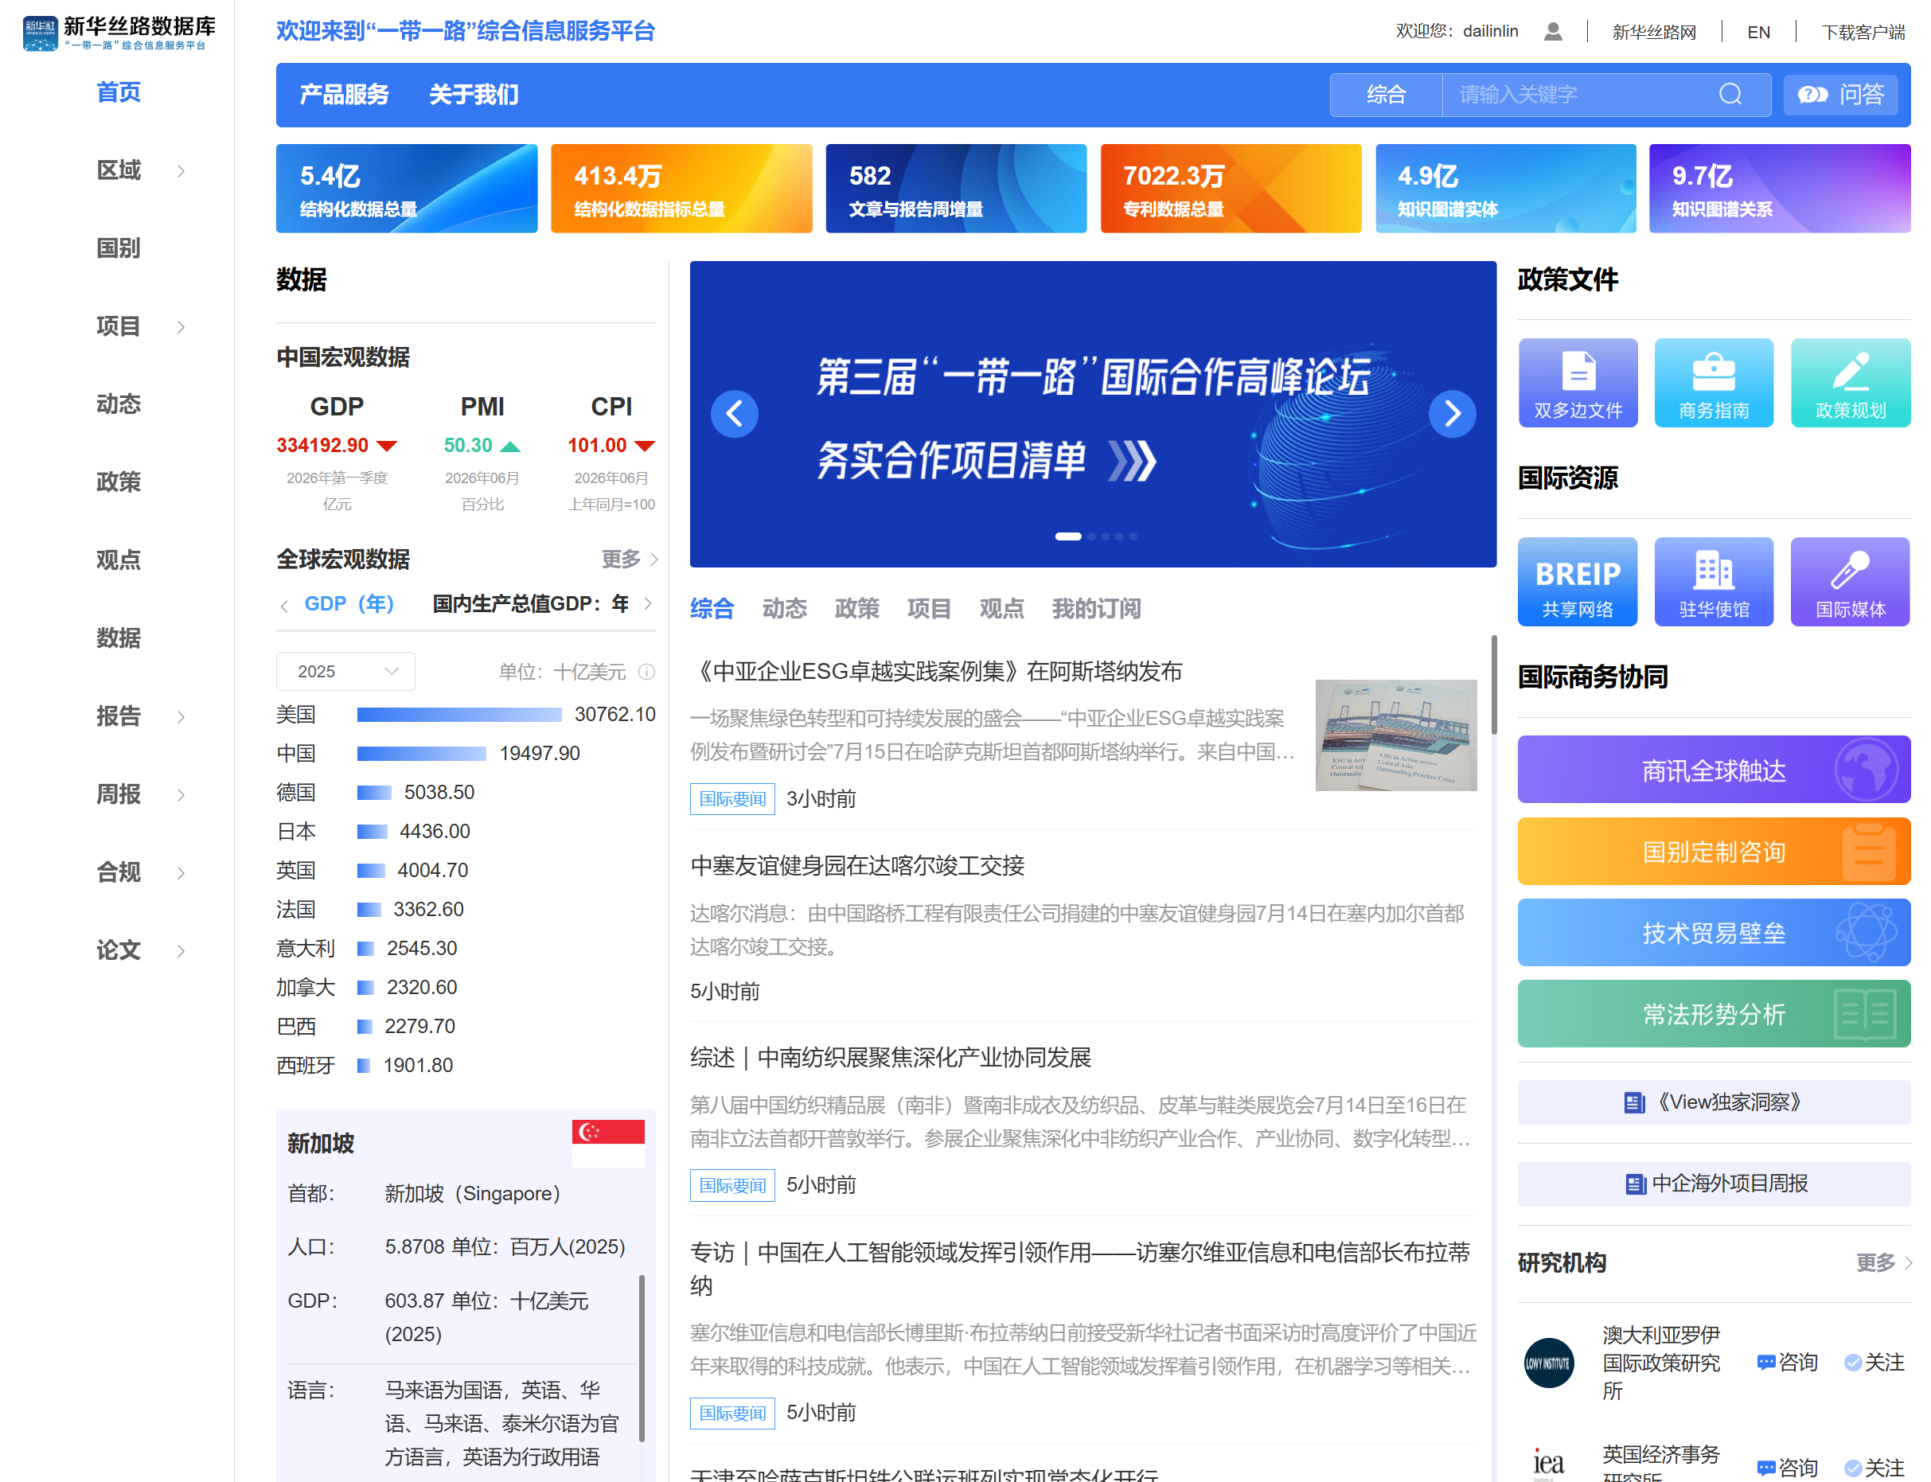Click 关注 for 澳大利亚罗伊国际政策研究所

click(x=1874, y=1363)
